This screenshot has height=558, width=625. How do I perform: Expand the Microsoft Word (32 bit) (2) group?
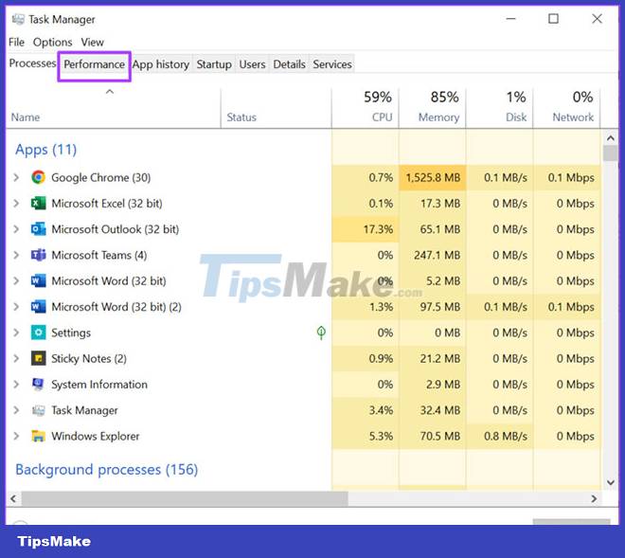click(16, 306)
